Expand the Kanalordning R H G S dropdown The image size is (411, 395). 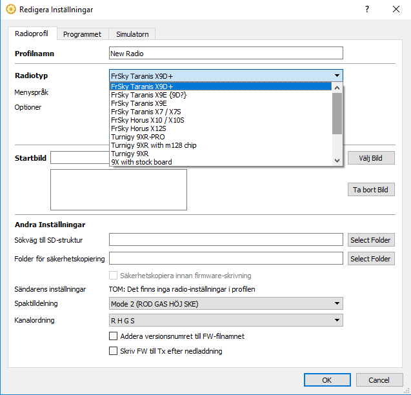(226, 319)
